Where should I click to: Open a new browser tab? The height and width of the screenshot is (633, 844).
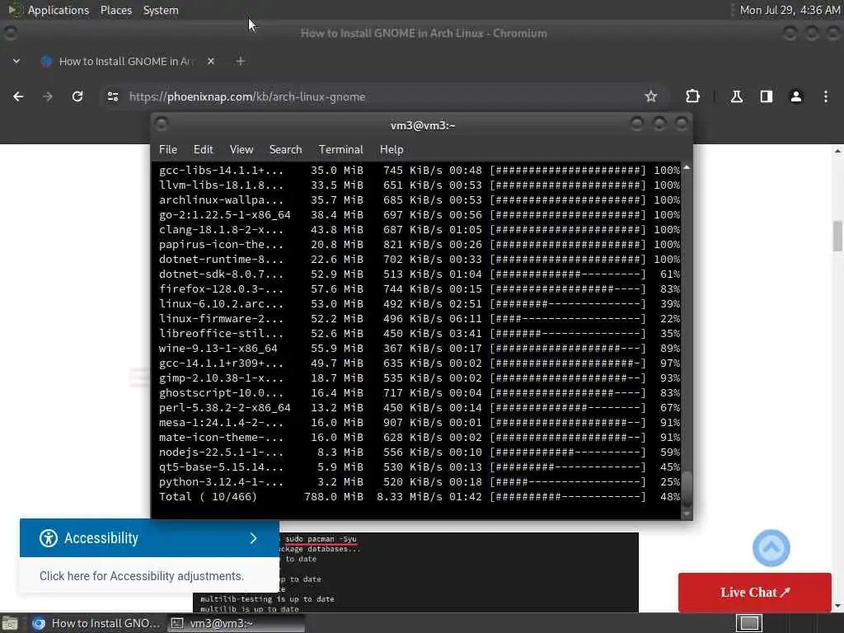tap(241, 61)
